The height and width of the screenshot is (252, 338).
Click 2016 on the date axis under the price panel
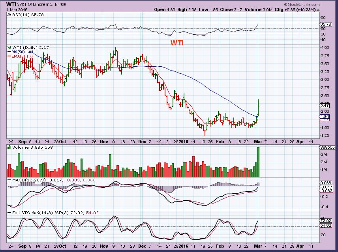coord(184,142)
